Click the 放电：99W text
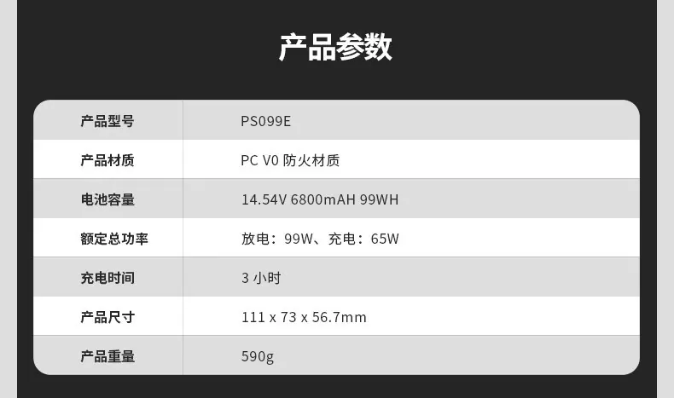674x398 pixels. coord(277,239)
